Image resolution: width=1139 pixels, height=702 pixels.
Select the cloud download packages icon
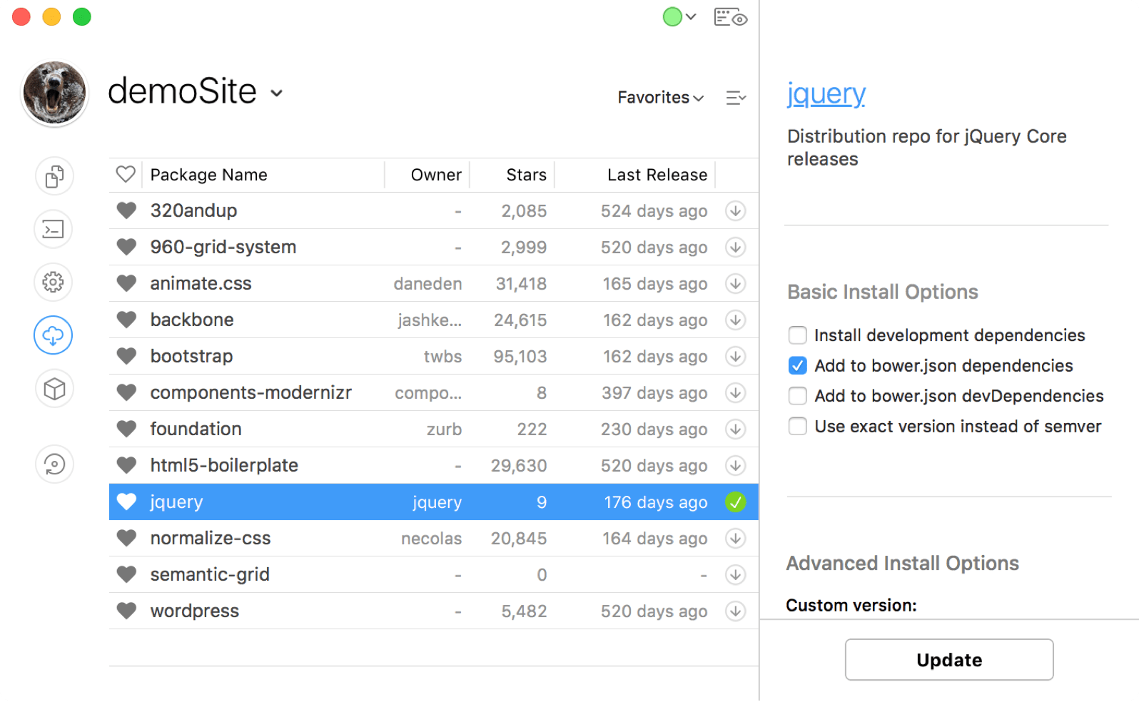tap(54, 335)
